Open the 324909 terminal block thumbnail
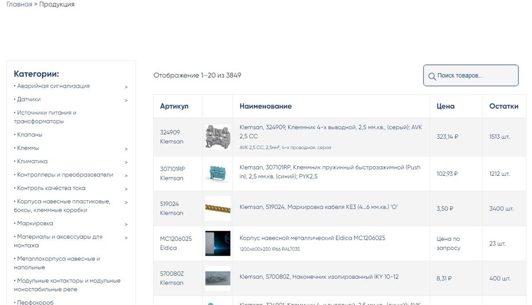 click(218, 137)
